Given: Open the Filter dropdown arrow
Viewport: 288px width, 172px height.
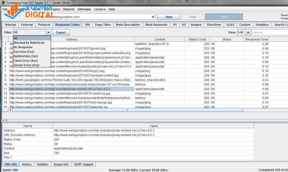Looking at the screenshot, I should click(48, 32).
